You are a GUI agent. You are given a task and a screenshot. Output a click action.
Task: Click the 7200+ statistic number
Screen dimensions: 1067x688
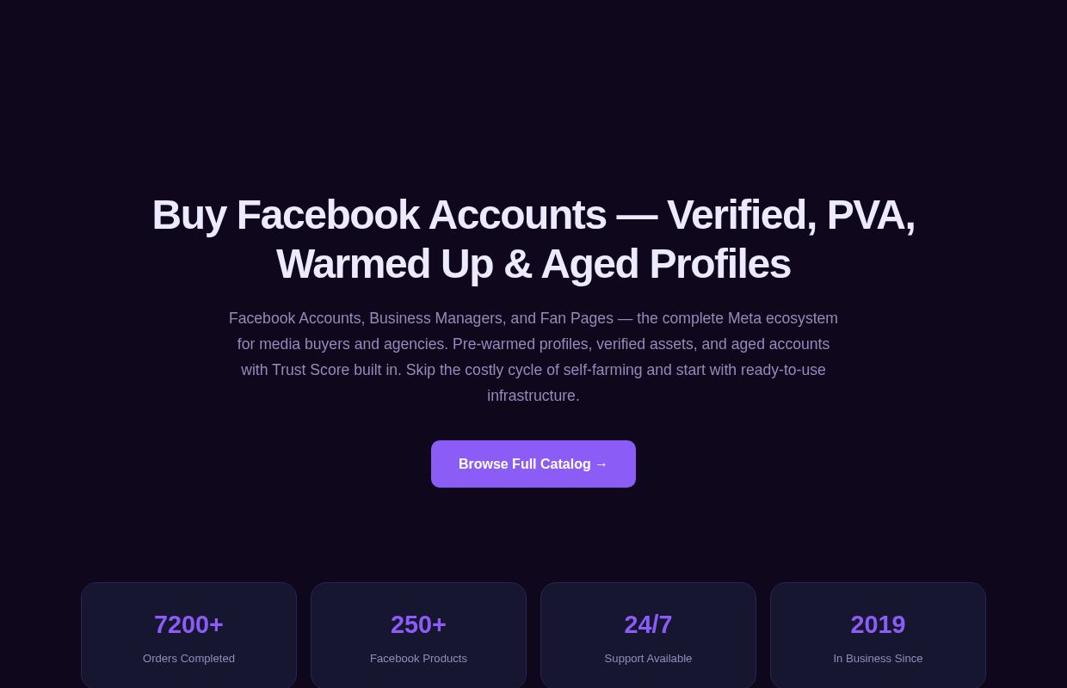pyautogui.click(x=188, y=624)
